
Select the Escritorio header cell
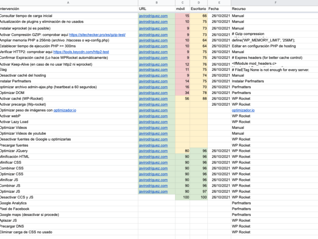[198, 9]
